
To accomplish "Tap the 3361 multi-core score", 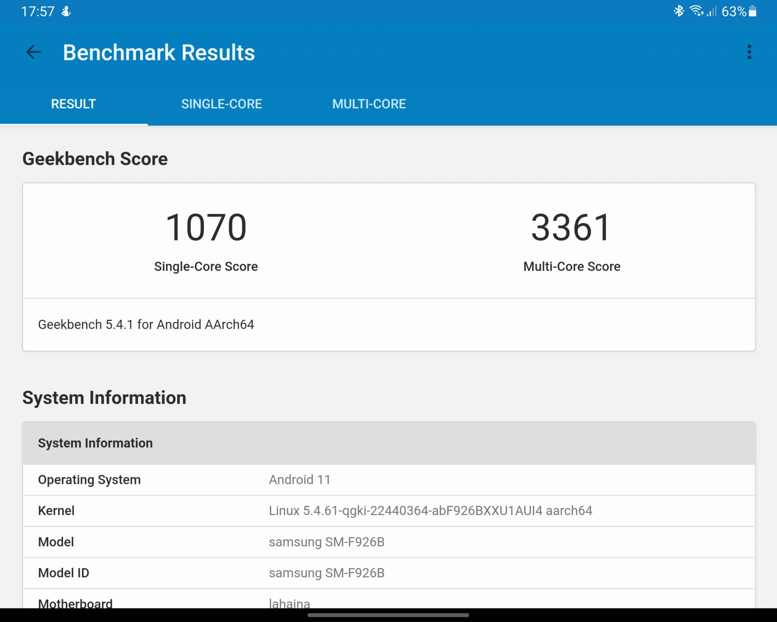I will (571, 227).
